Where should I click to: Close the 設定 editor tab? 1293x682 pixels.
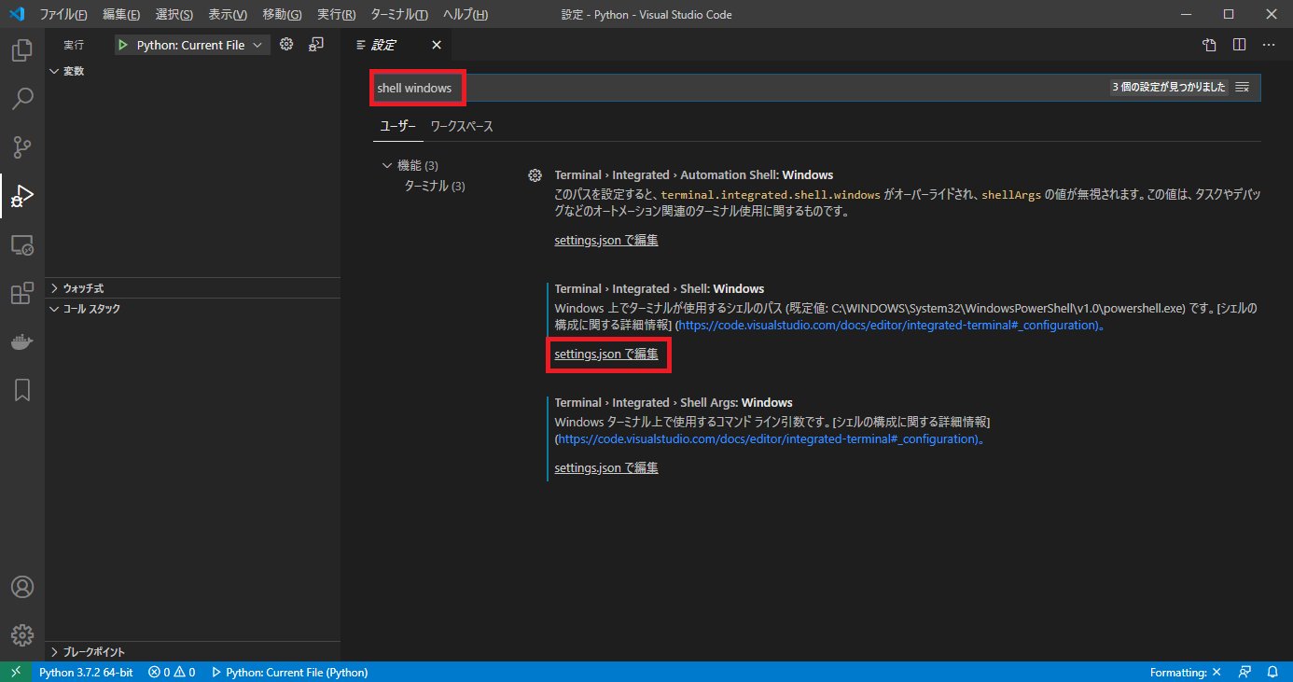pyautogui.click(x=437, y=45)
